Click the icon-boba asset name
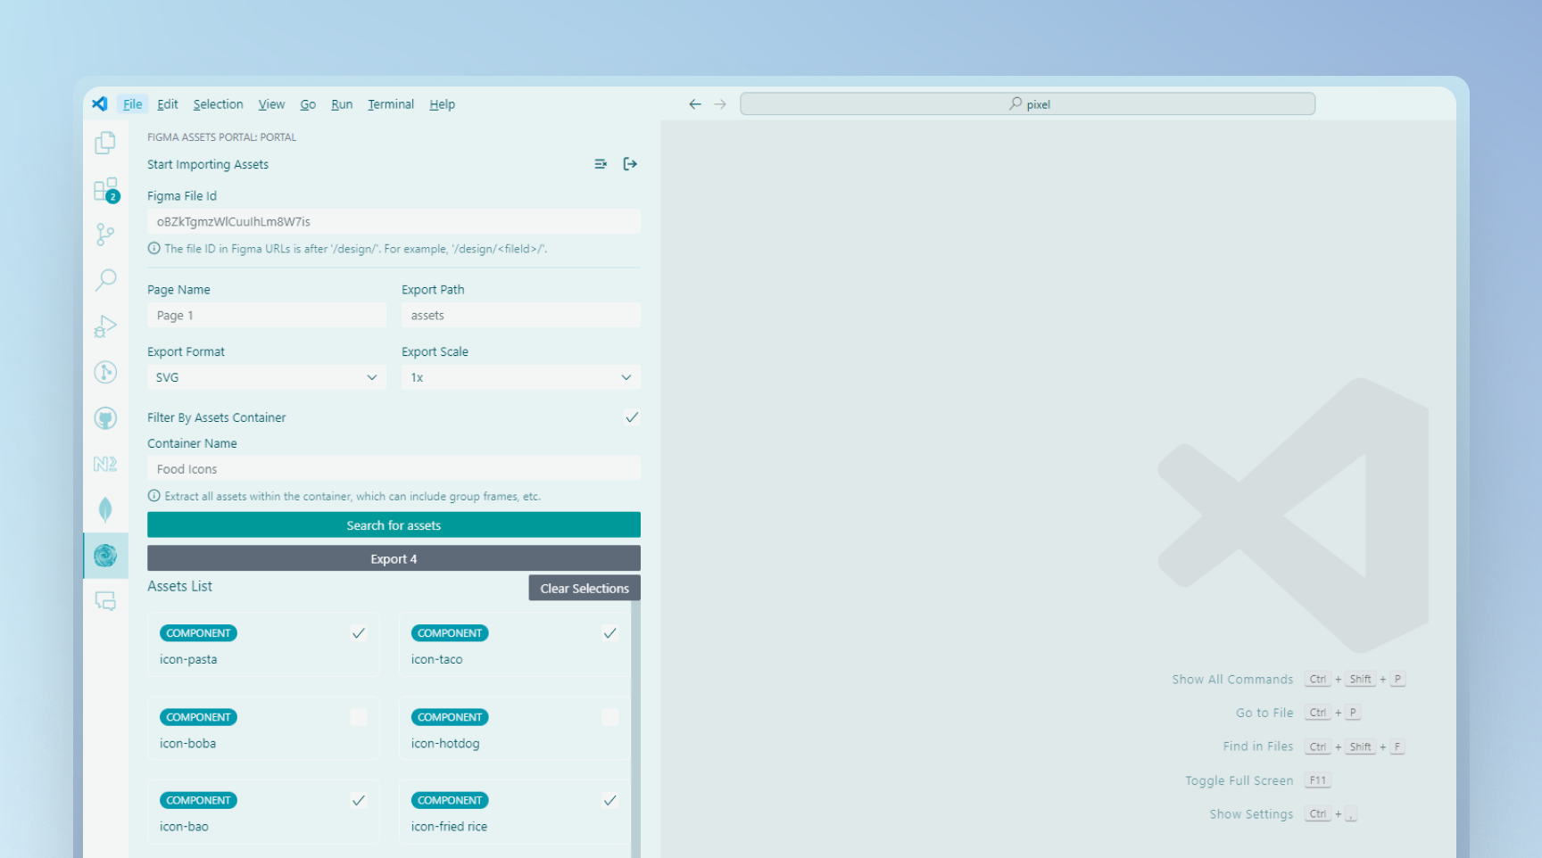 tap(187, 744)
